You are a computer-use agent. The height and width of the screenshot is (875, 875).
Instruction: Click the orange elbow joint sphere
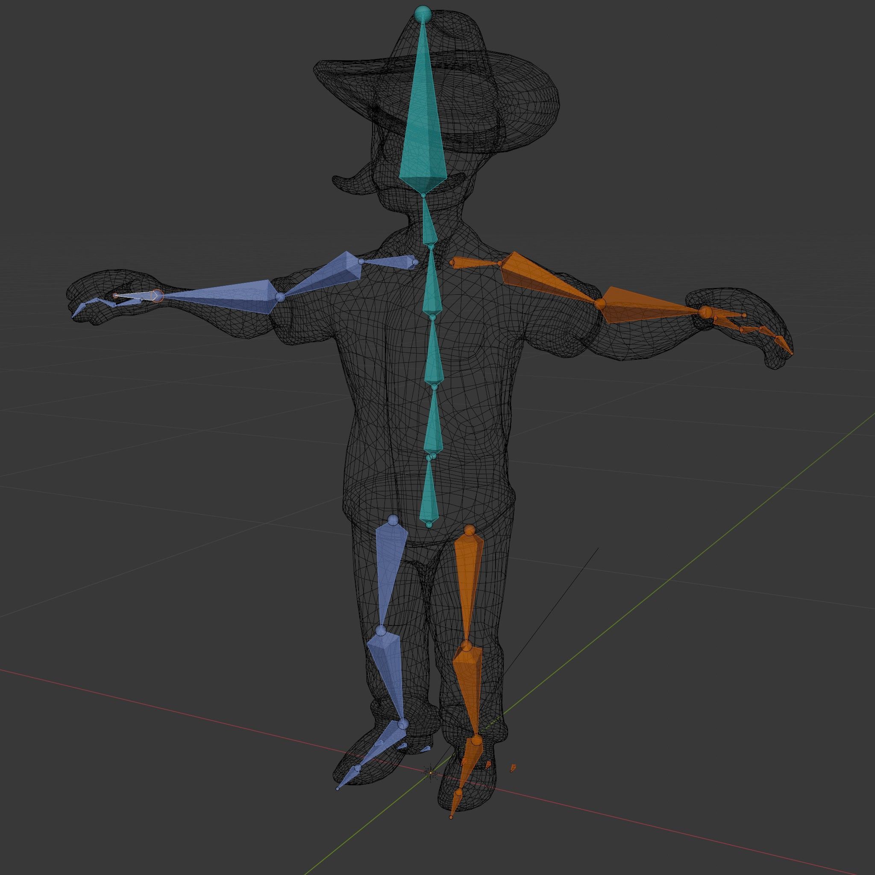coord(600,303)
